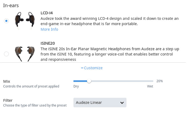188x116 pixels.
Task: Click the minus icon beside Customize
Action: tap(82, 68)
